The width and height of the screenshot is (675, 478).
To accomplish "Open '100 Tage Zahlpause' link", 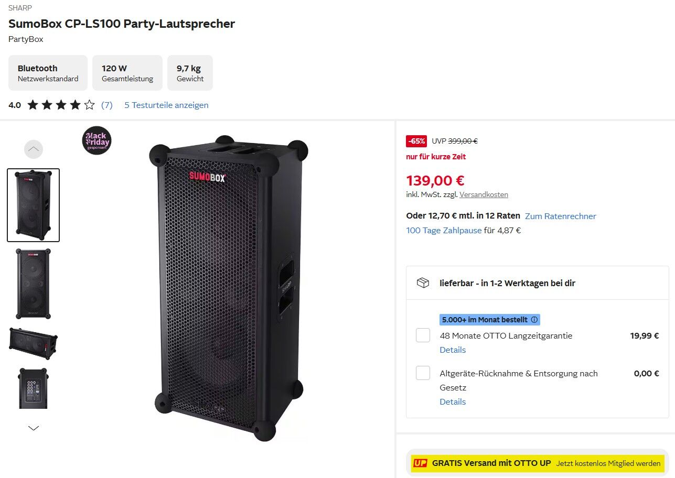I will coord(444,230).
